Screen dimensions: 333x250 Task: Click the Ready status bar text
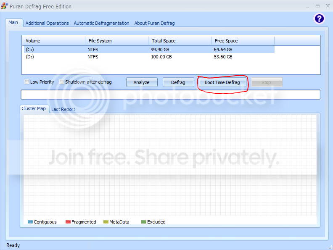(13, 245)
